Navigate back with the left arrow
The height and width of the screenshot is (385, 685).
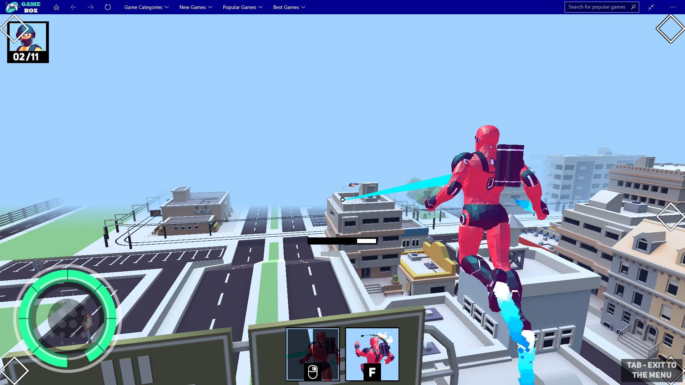(x=73, y=7)
